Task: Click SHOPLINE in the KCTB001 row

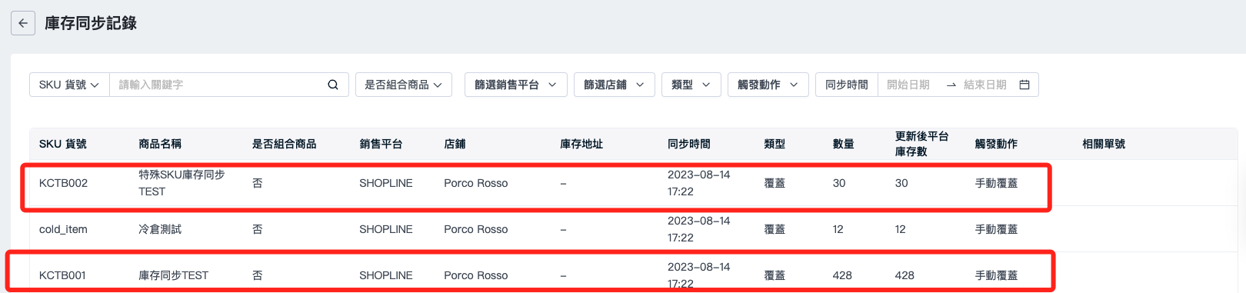Action: click(x=386, y=275)
